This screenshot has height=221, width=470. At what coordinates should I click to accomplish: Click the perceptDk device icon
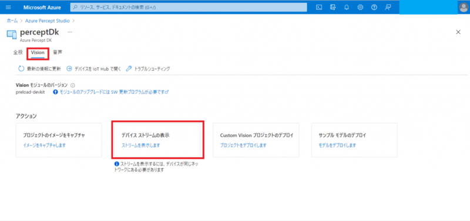[11, 35]
